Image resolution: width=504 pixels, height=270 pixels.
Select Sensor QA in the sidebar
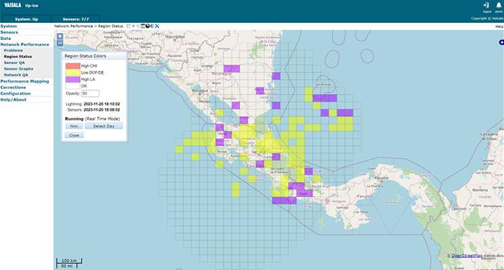point(14,63)
